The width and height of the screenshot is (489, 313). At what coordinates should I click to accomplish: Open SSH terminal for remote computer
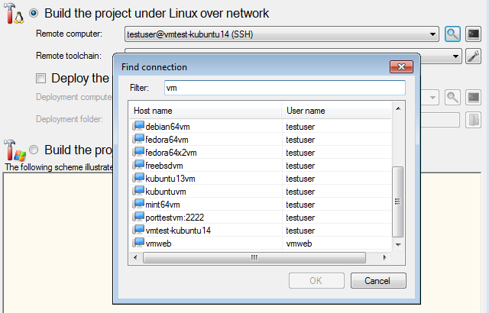pyautogui.click(x=474, y=34)
